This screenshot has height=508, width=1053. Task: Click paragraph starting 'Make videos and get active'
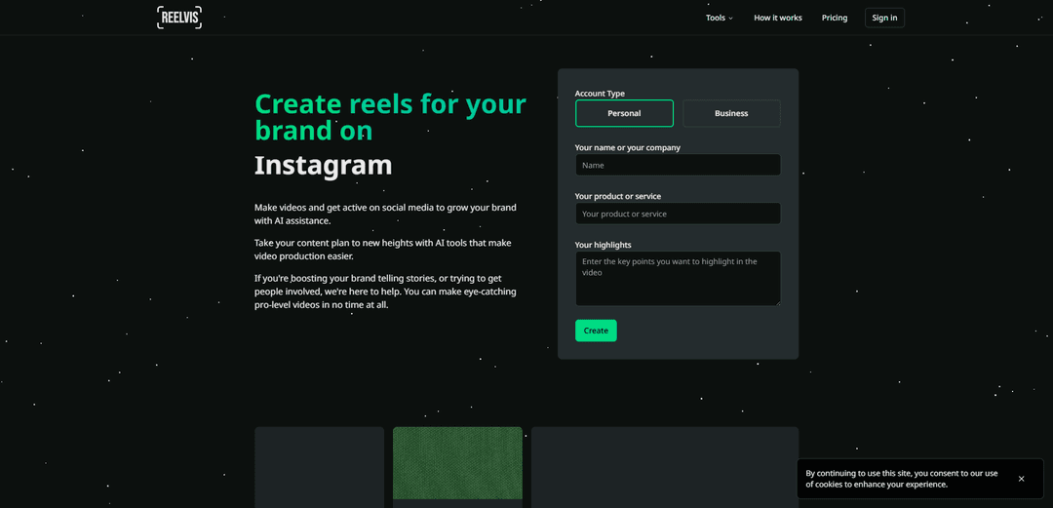point(385,214)
